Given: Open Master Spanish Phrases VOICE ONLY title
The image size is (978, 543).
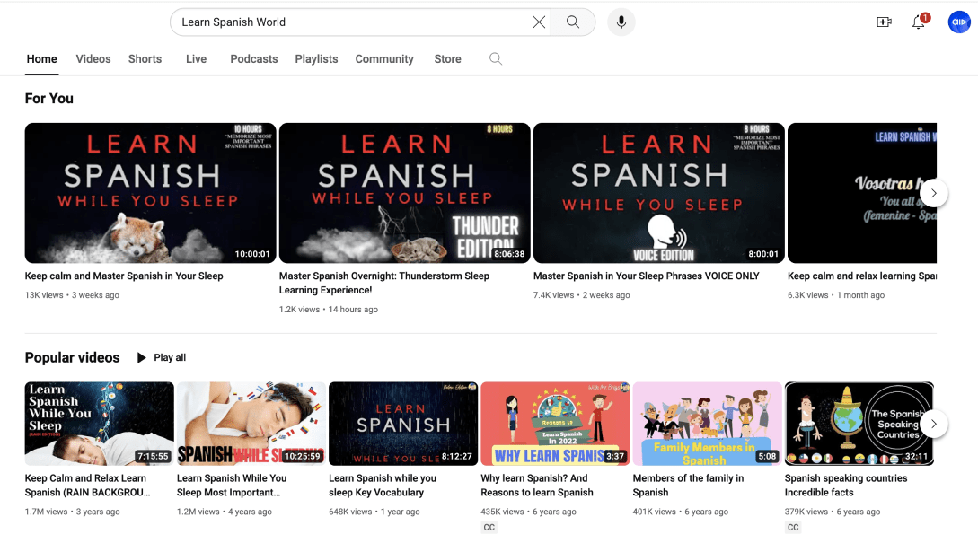Looking at the screenshot, I should (647, 276).
